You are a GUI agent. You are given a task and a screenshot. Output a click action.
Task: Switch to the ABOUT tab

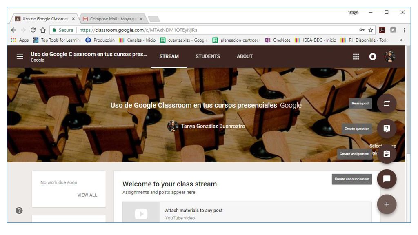[245, 56]
